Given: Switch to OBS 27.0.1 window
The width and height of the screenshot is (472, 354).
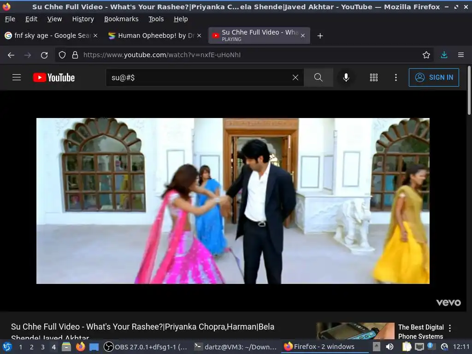Looking at the screenshot, I should click(145, 347).
